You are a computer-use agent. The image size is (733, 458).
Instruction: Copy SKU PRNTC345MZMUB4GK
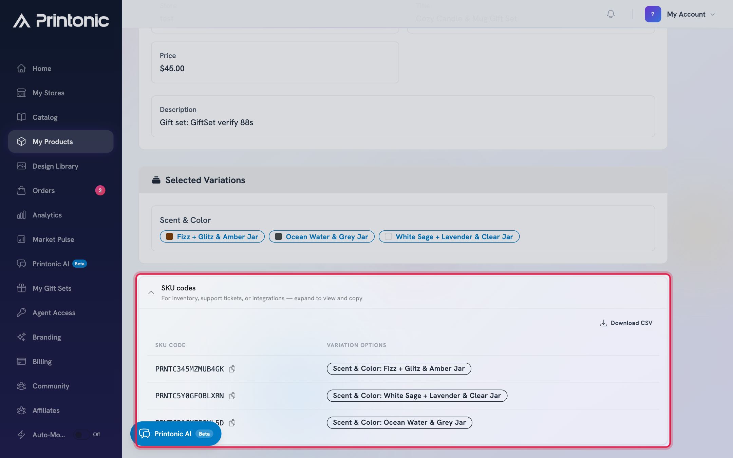coord(232,369)
